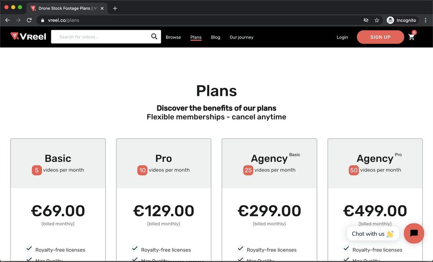Click the Login link
The width and height of the screenshot is (433, 262).
tap(342, 37)
